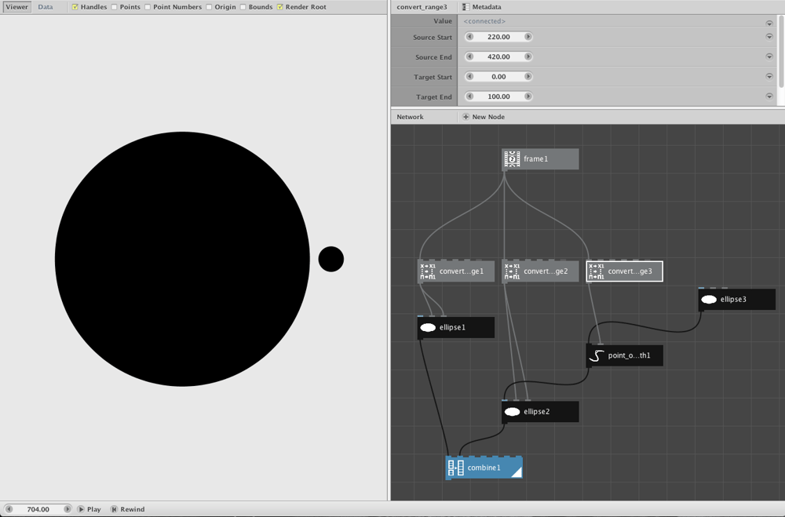Click the ellipse2 node oval icon
This screenshot has width=785, height=517.
[x=512, y=411]
